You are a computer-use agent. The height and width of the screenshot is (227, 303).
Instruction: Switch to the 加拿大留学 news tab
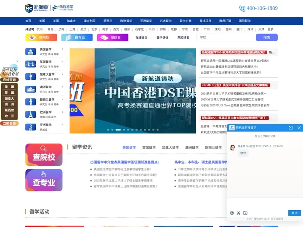point(170,148)
